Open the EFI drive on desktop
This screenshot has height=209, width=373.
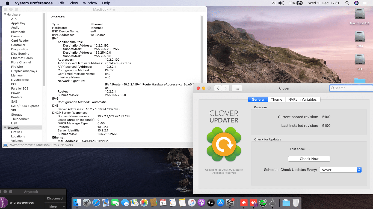pyautogui.click(x=359, y=60)
